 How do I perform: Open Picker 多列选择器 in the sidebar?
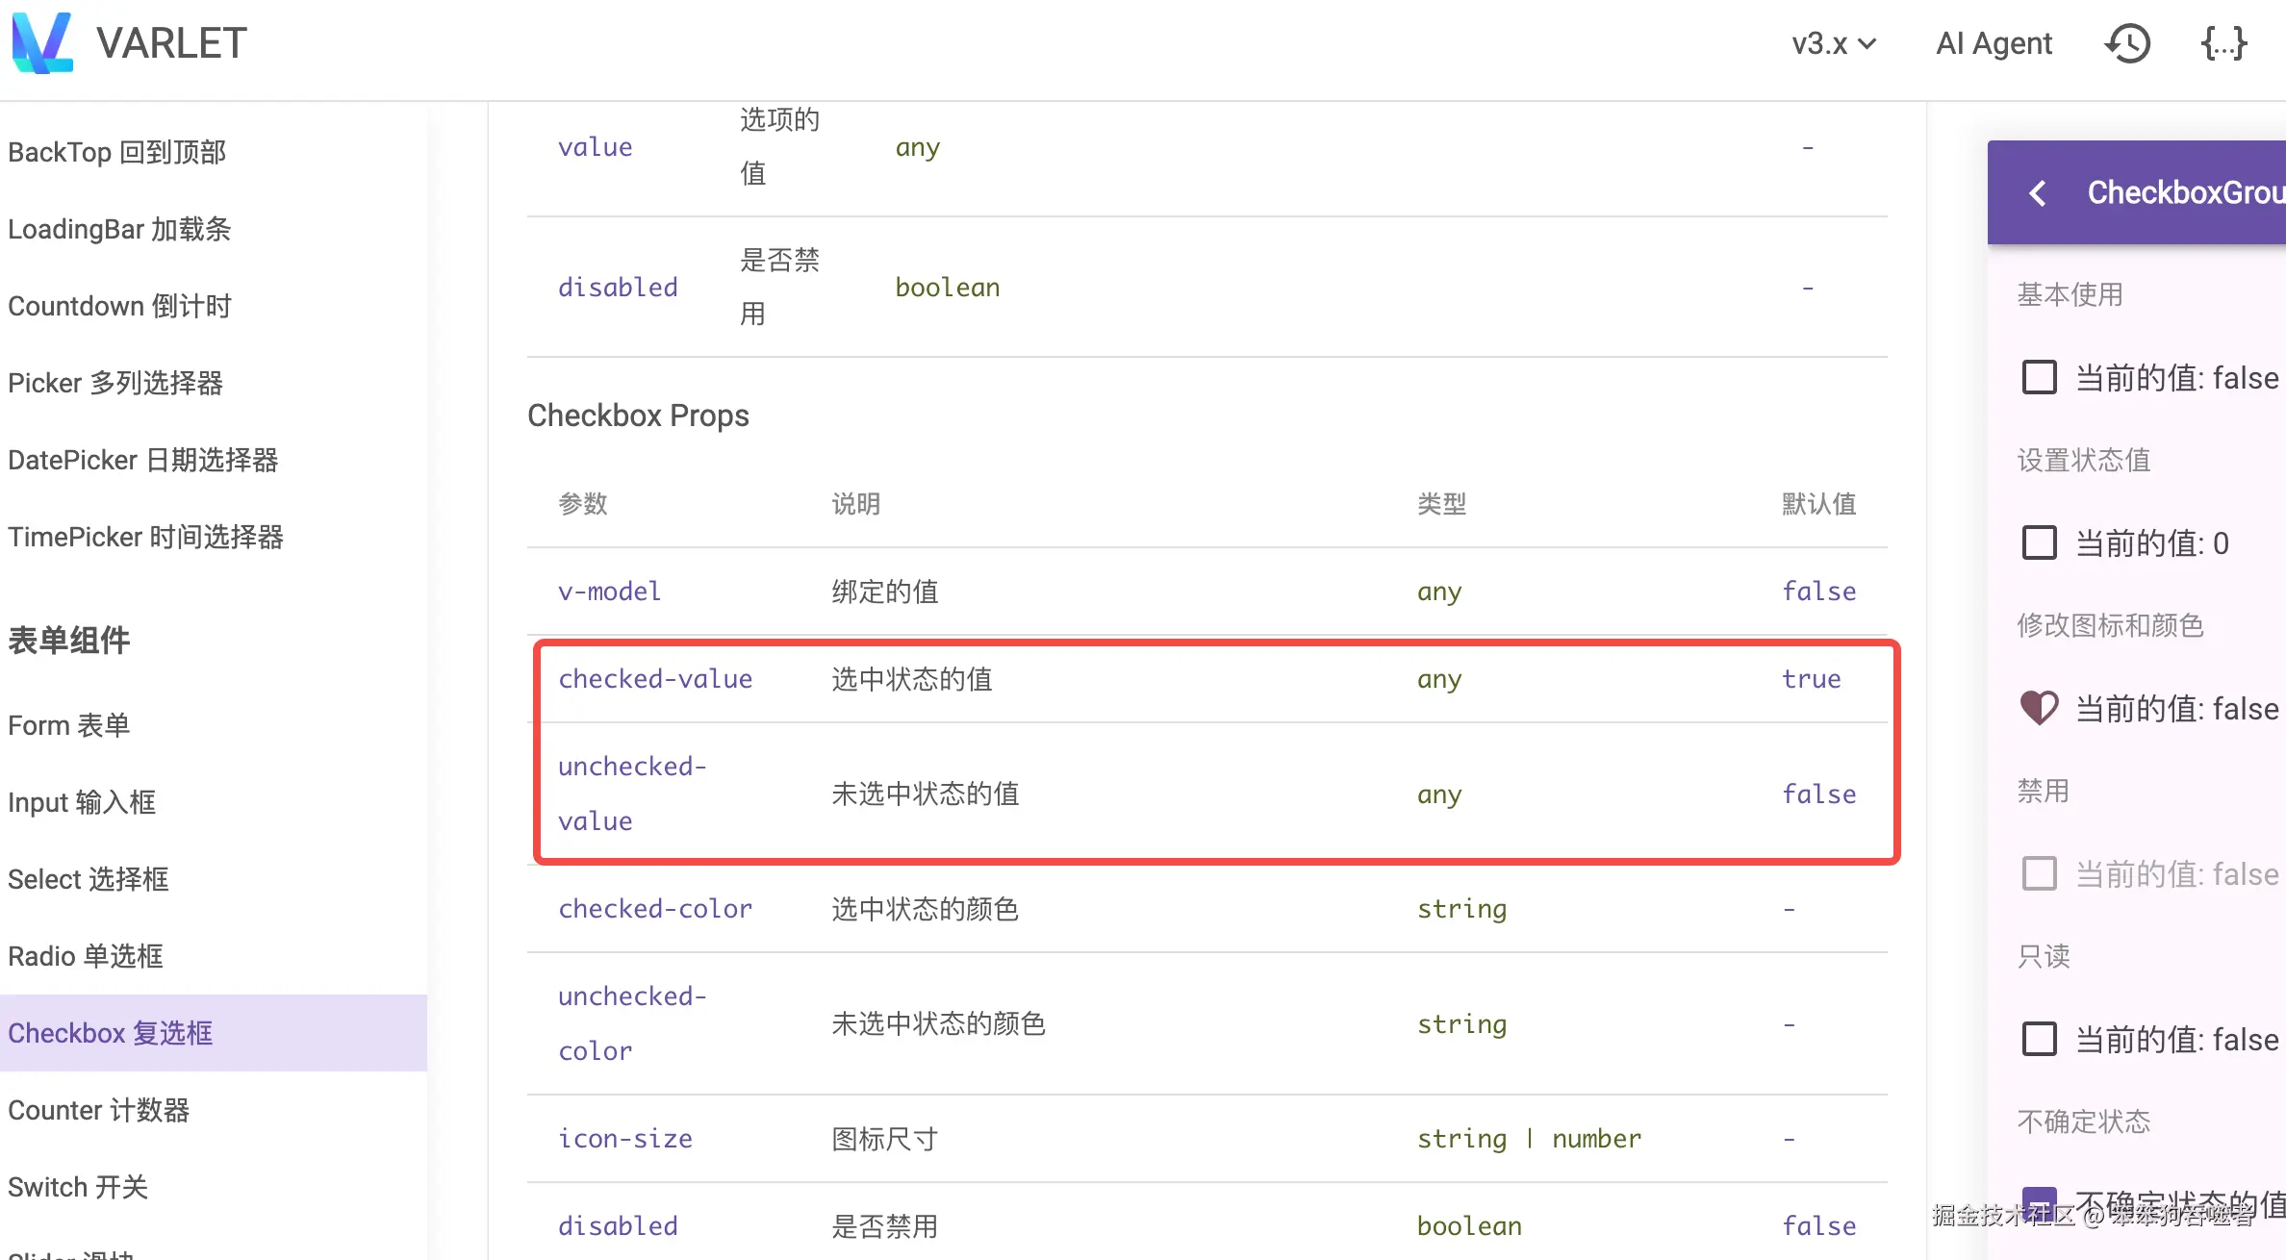[x=115, y=383]
